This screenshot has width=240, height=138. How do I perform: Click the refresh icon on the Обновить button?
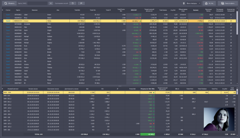[5, 3]
